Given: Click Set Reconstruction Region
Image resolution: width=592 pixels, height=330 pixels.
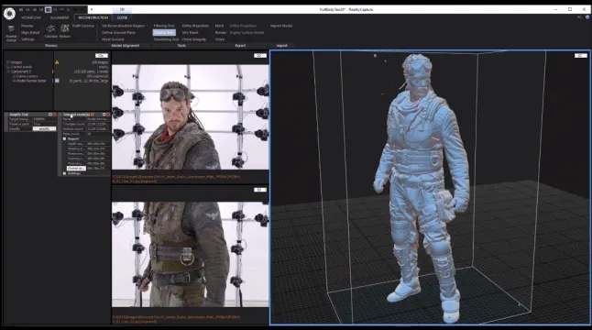Looking at the screenshot, I should 123,26.
